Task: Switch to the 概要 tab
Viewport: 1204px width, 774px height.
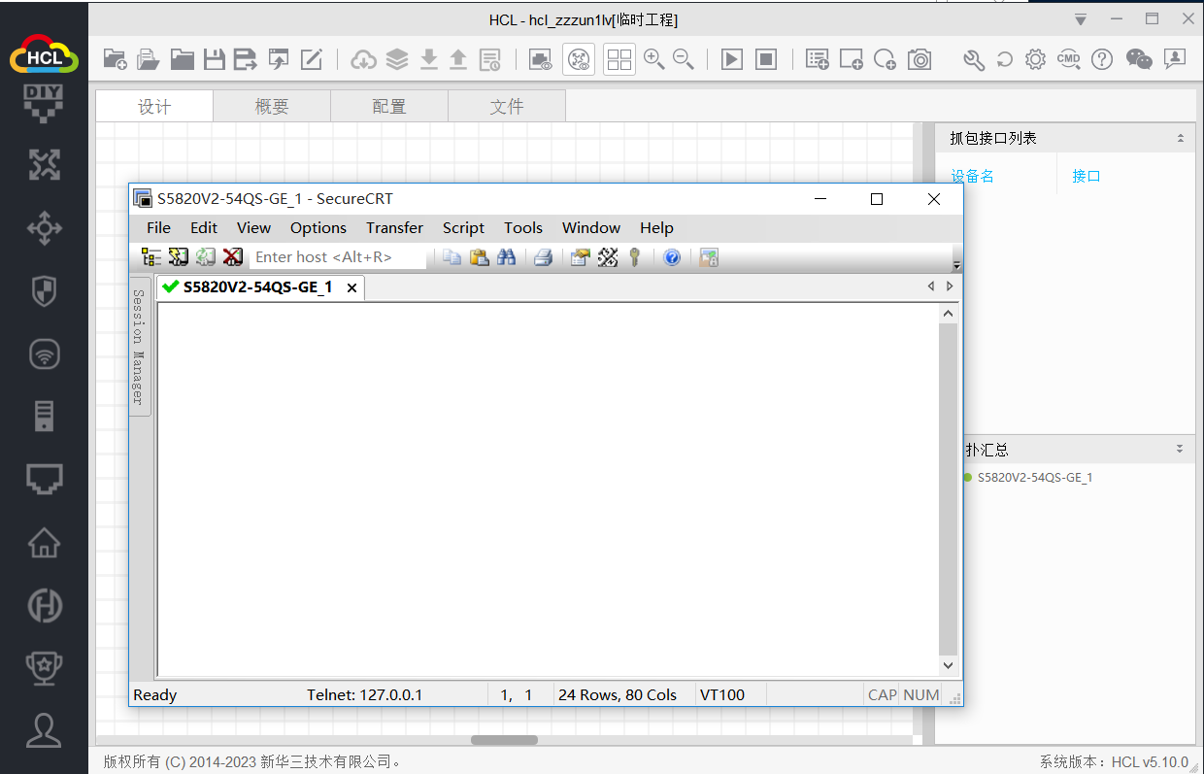Action: coord(272,107)
